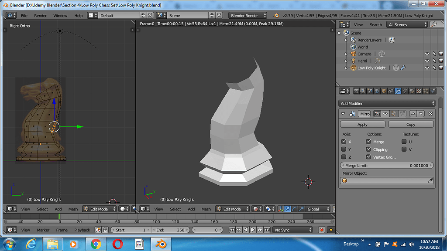Open the mesh Data properties tab
Image resolution: width=447 pixels, height=251 pixels.
[x=405, y=91]
